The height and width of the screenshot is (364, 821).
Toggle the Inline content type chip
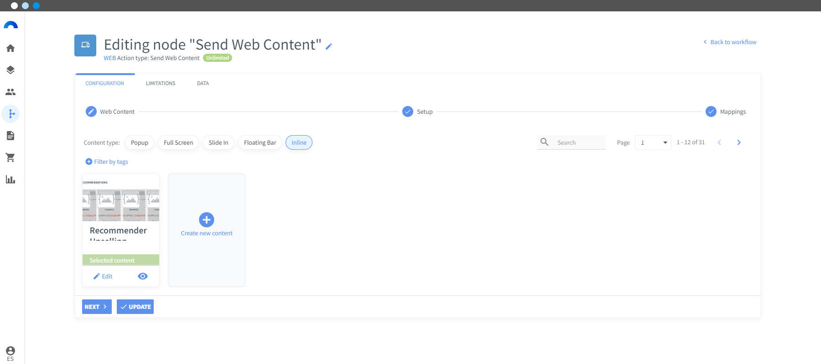click(x=299, y=142)
